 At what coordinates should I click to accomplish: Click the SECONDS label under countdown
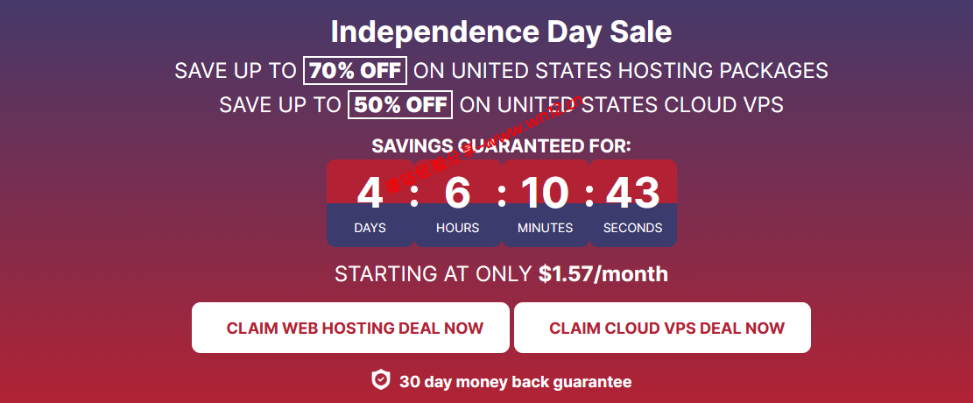point(633,228)
